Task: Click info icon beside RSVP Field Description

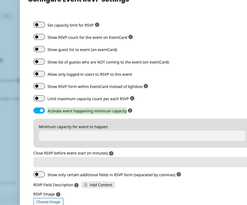Action: (x=76, y=185)
